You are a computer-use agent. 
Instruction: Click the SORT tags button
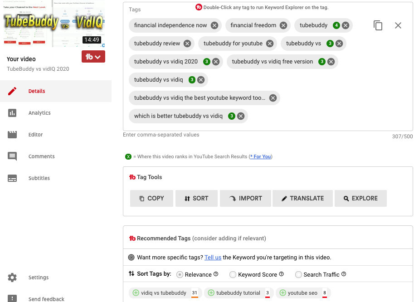(x=196, y=198)
